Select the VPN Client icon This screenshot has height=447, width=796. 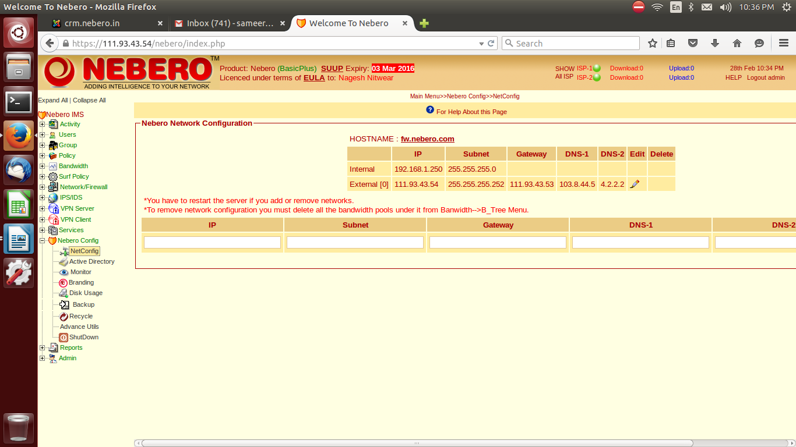pyautogui.click(x=53, y=219)
